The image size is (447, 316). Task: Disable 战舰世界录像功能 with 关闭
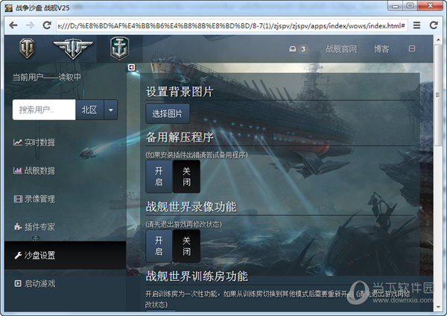[x=186, y=246]
